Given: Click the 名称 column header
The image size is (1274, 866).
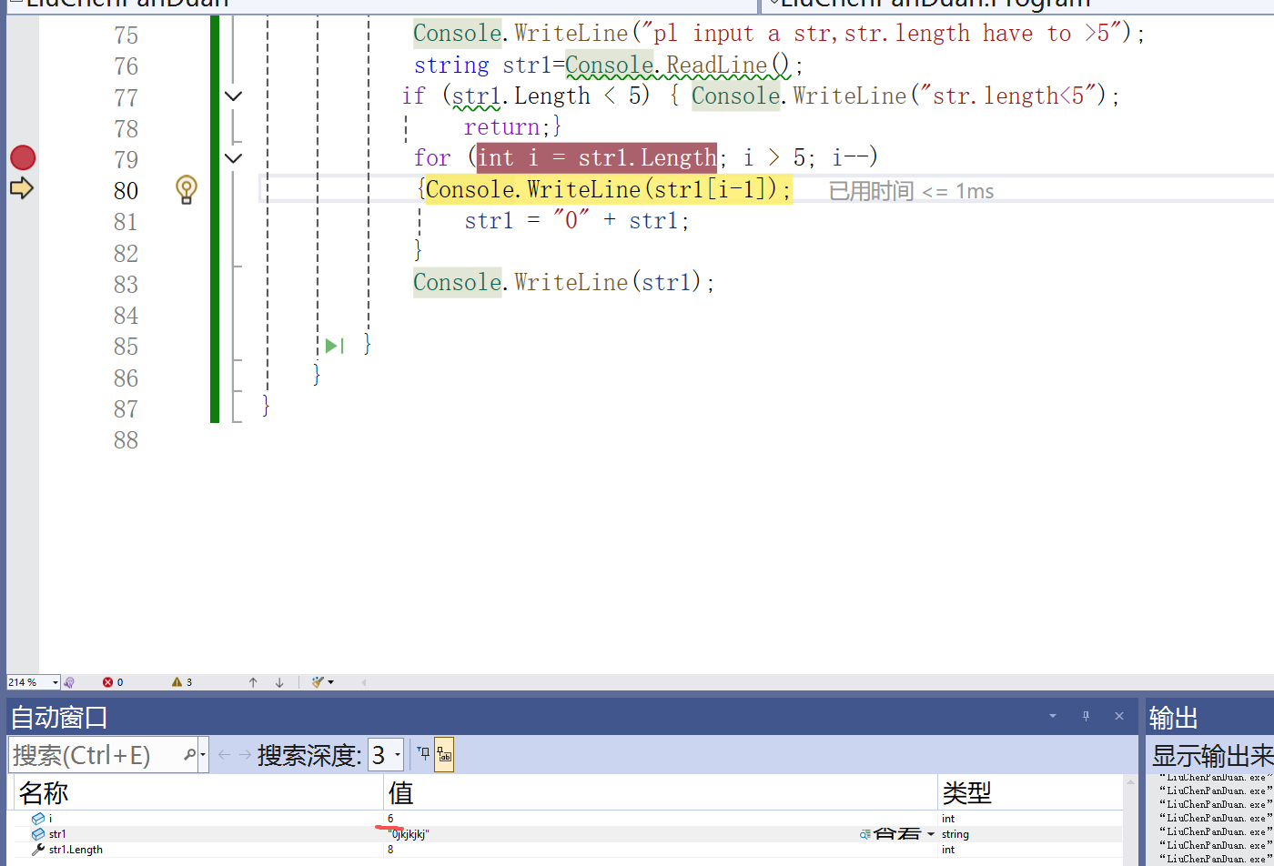Looking at the screenshot, I should tap(198, 793).
